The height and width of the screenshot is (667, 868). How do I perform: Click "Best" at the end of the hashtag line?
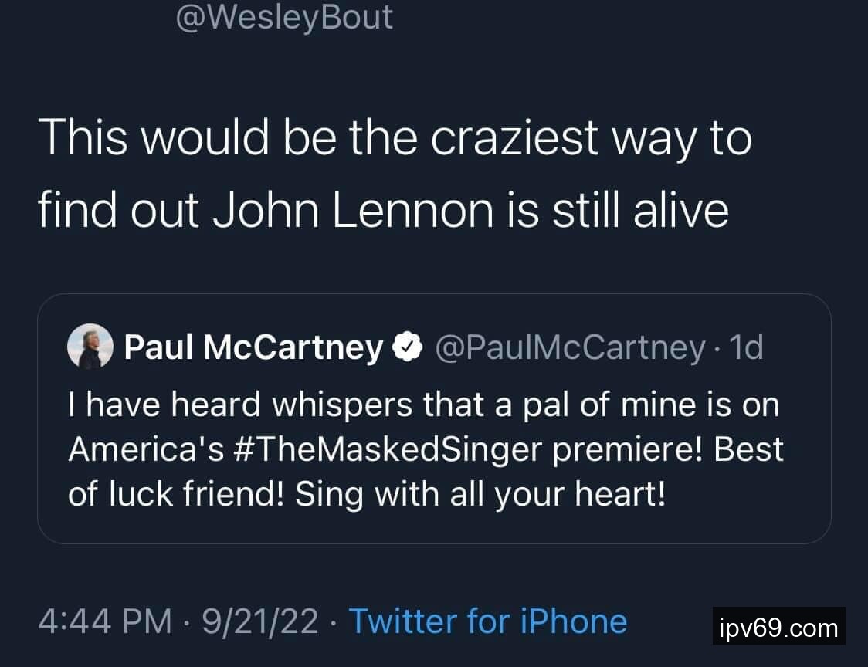click(749, 449)
